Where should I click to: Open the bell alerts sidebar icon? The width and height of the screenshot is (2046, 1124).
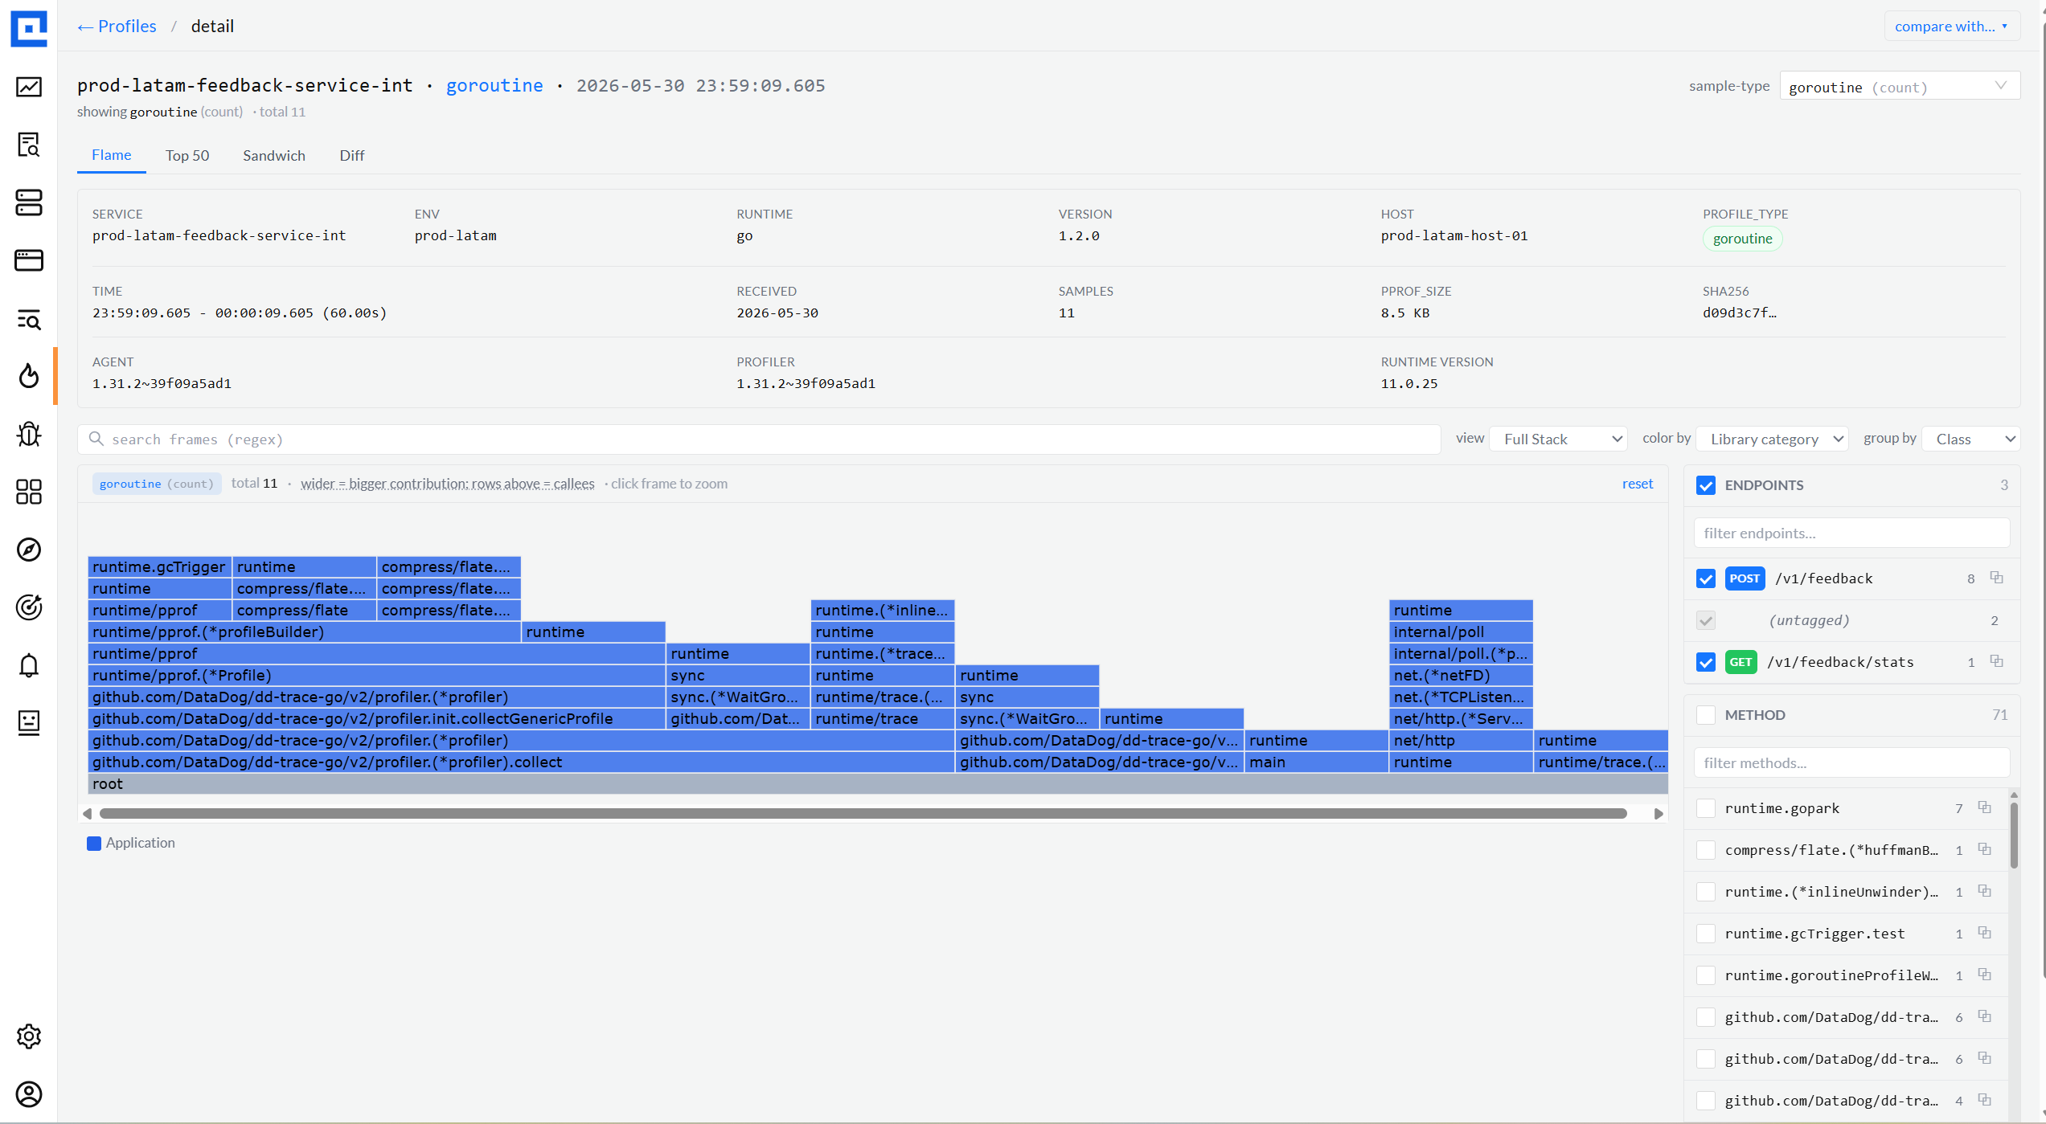(29, 665)
